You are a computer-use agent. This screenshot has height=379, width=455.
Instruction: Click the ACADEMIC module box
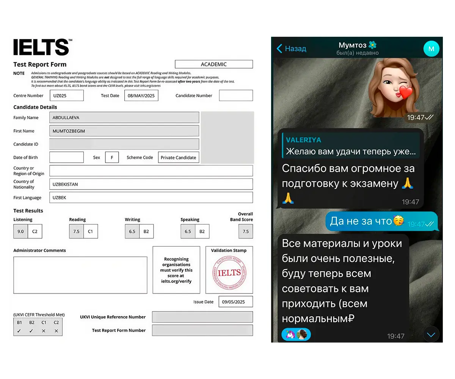tap(214, 64)
